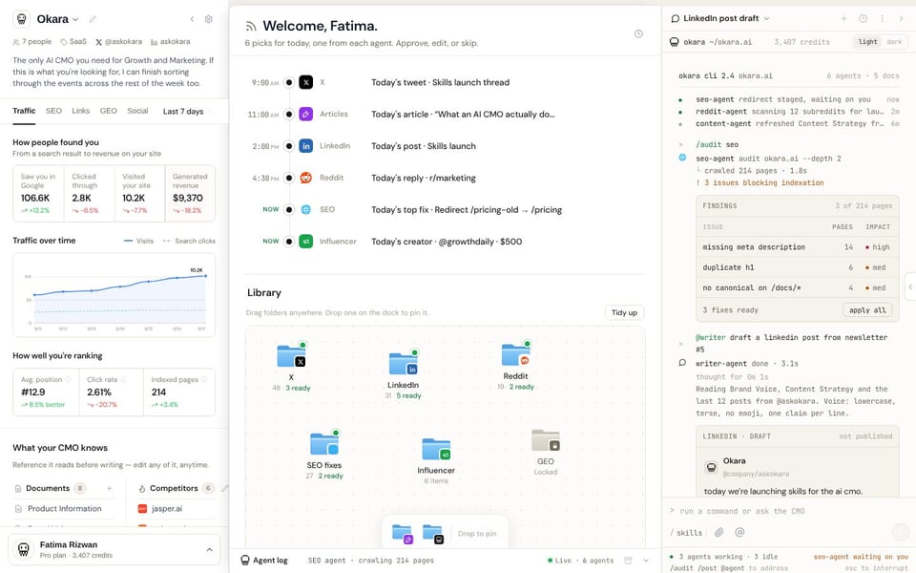Open the Avg. position #12.9 card
Image resolution: width=916 pixels, height=573 pixels.
[x=46, y=392]
